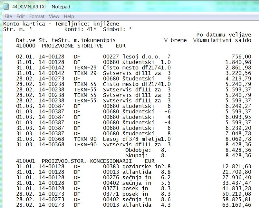Click the 756,00 balance value
The image size is (259, 208).
[x=241, y=57]
